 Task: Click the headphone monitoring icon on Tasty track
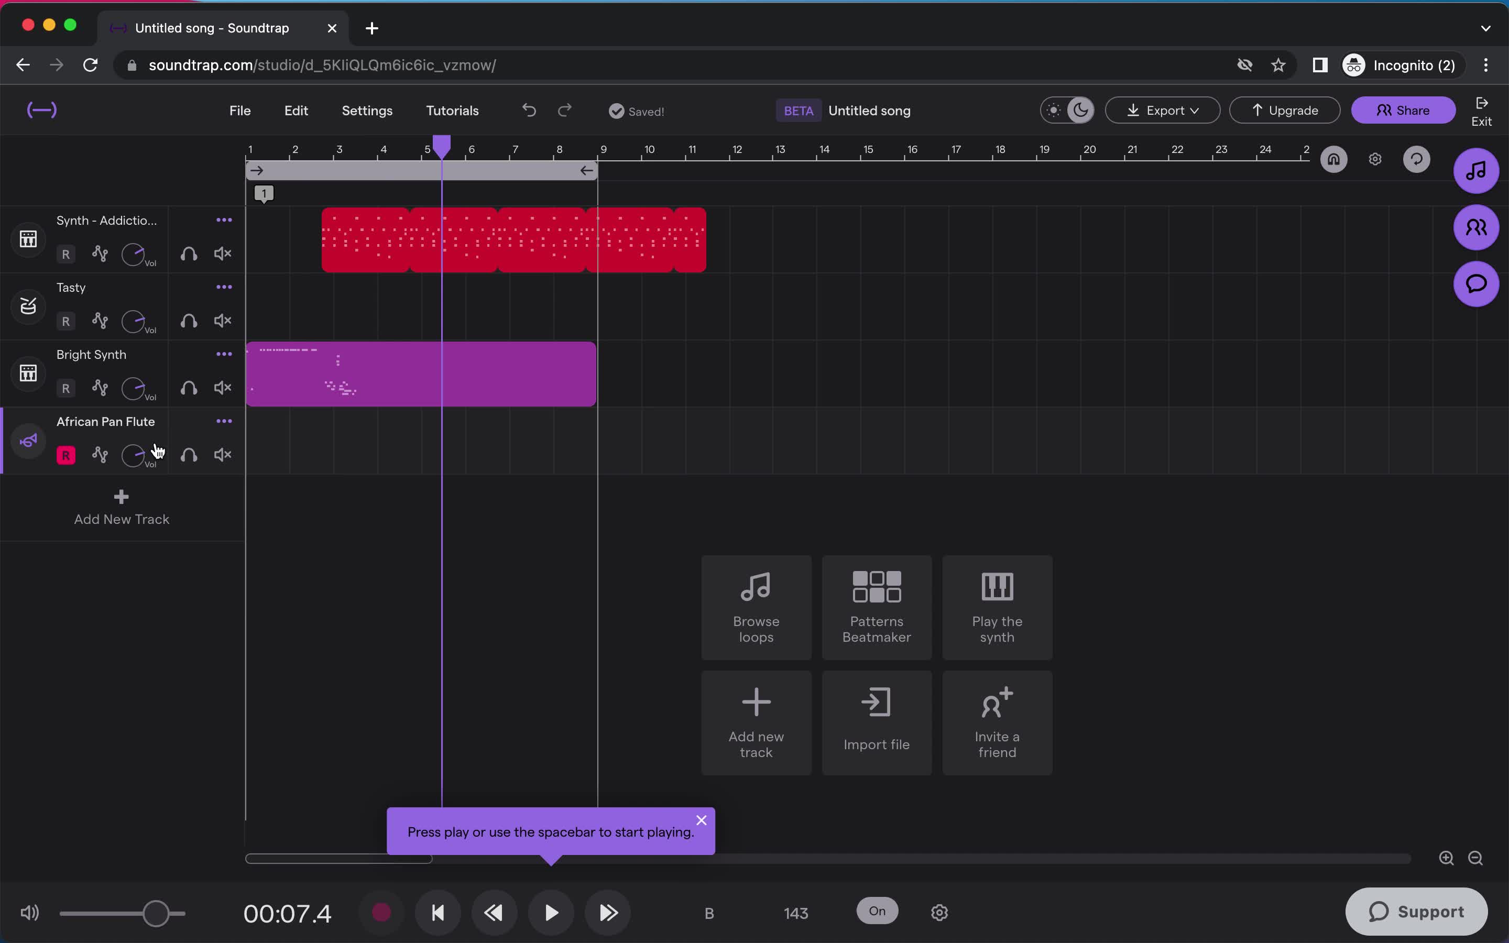click(x=189, y=321)
